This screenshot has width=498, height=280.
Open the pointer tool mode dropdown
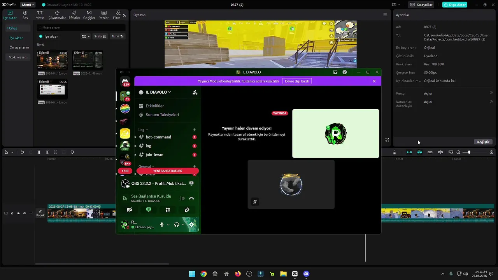click(12, 152)
